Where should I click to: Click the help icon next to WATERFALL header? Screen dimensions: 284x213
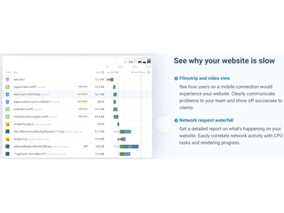coord(148,73)
